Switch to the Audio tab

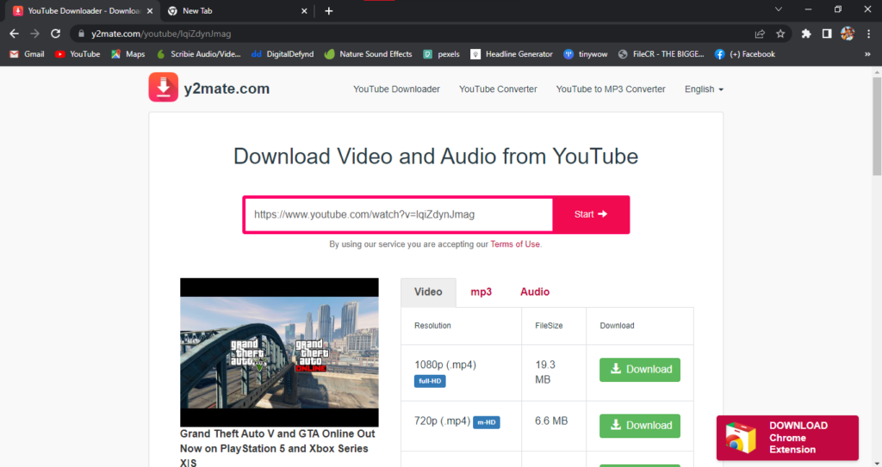535,292
